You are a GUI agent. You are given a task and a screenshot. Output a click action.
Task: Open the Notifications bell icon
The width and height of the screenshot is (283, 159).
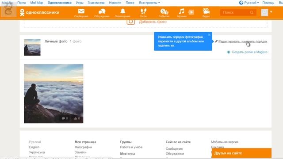[x=123, y=11]
